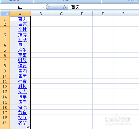Open the Name Box dropdown arrow

(43, 7)
